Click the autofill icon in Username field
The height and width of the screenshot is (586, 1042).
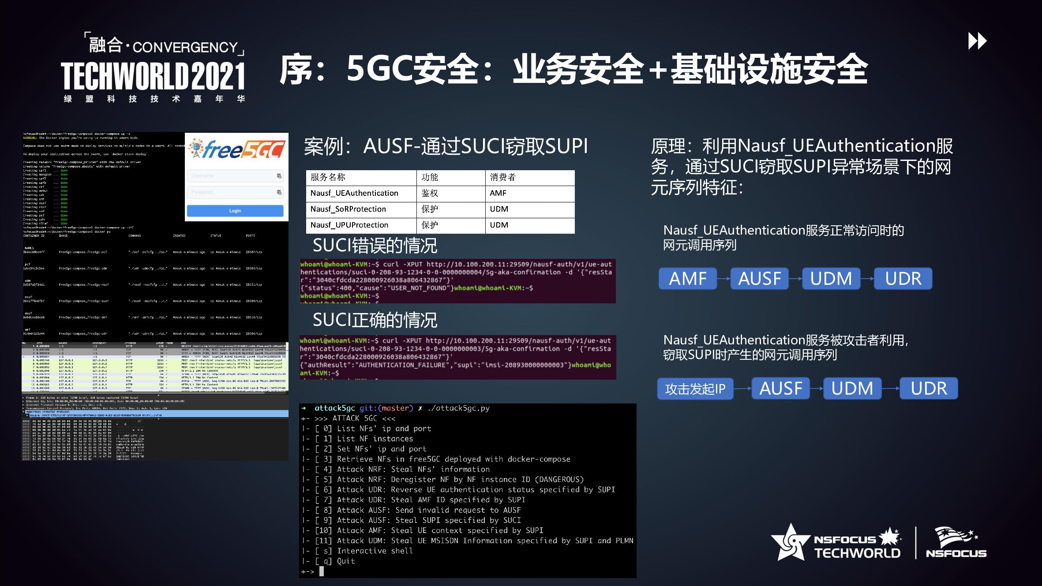[279, 176]
